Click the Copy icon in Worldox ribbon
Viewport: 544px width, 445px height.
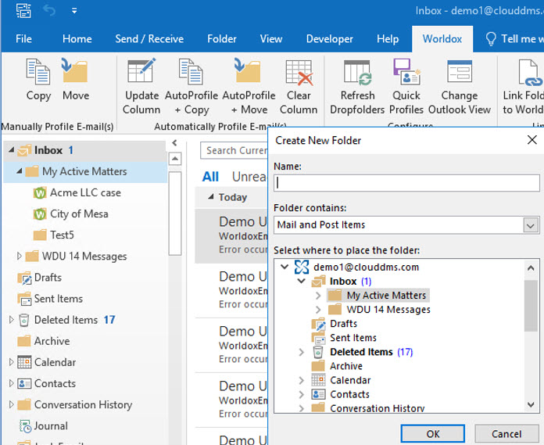(38, 71)
